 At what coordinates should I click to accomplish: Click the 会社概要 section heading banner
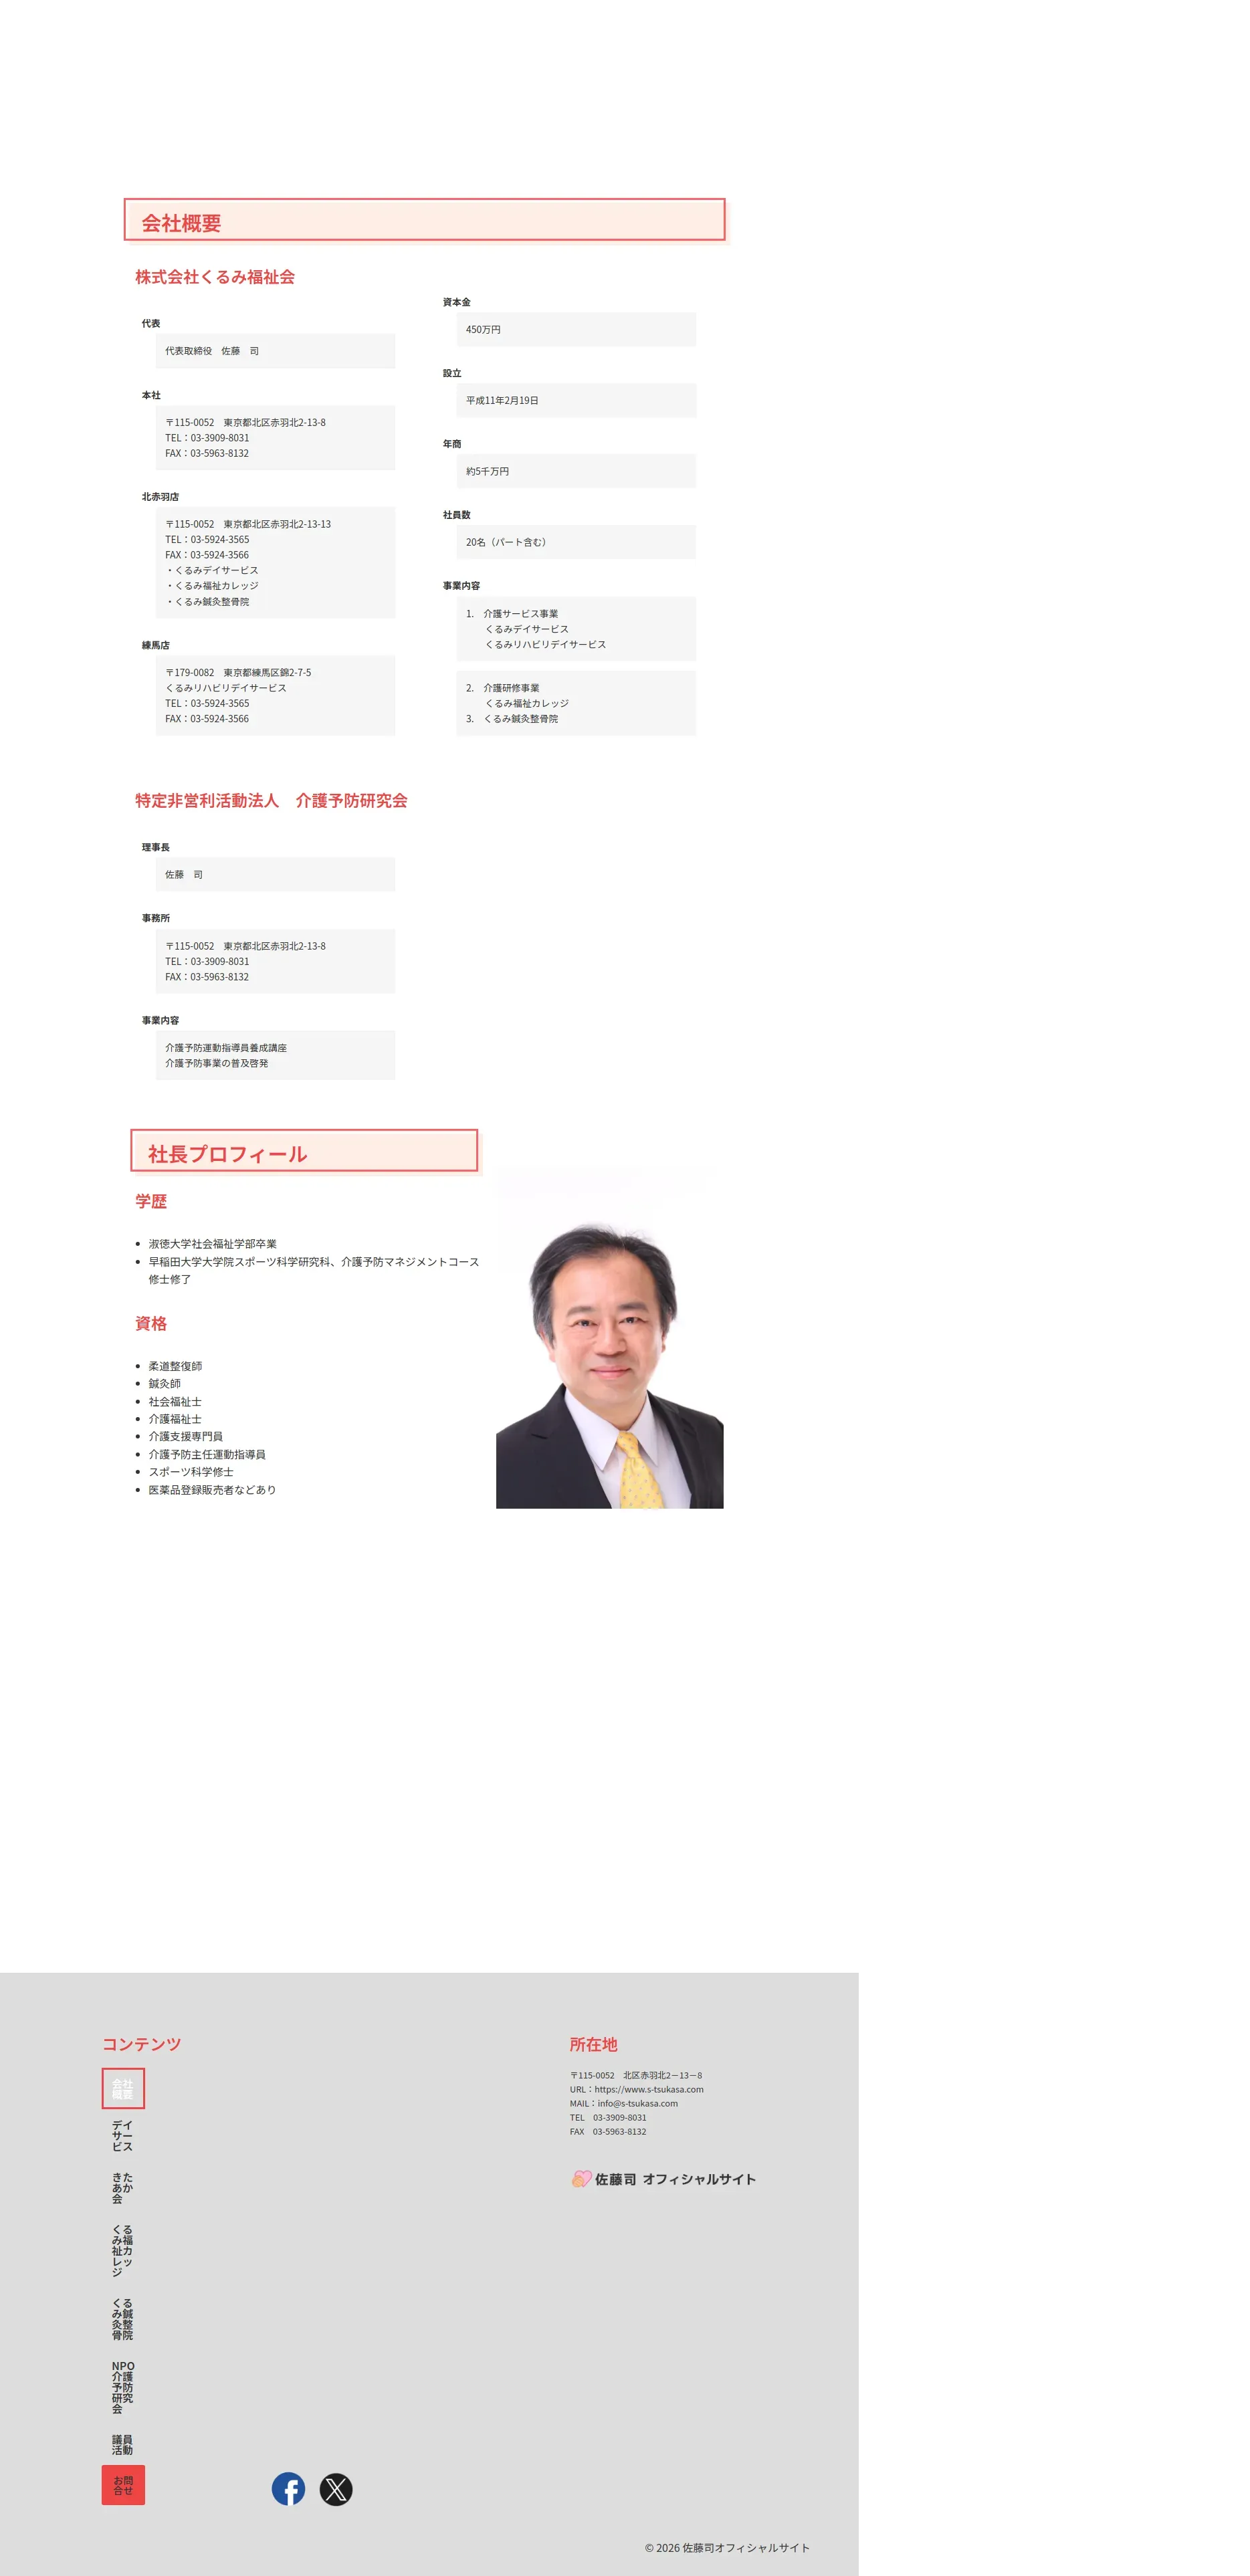click(424, 220)
